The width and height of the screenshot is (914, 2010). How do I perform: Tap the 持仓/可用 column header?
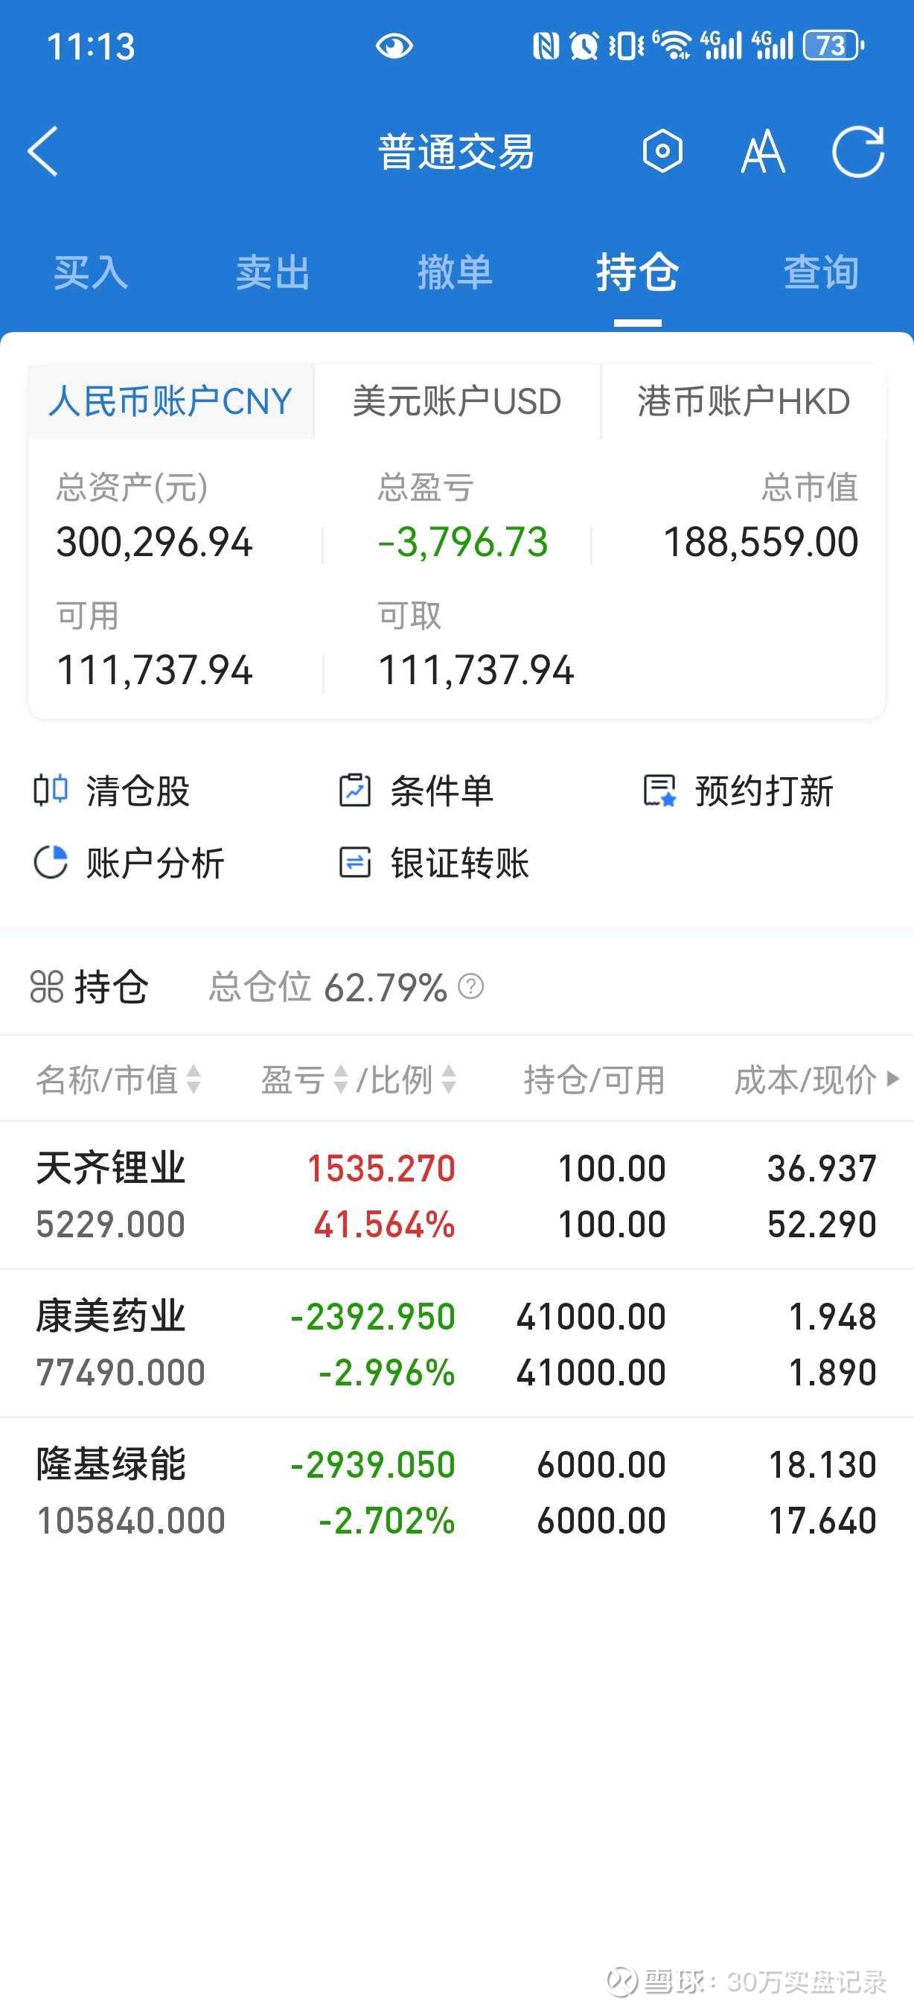click(x=593, y=1080)
